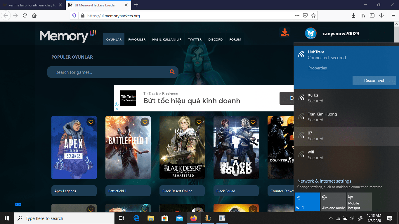Save the page to Pocket
The image size is (399, 224).
click(x=305, y=15)
